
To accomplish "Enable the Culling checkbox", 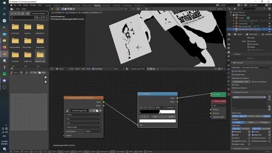I will (233, 85).
